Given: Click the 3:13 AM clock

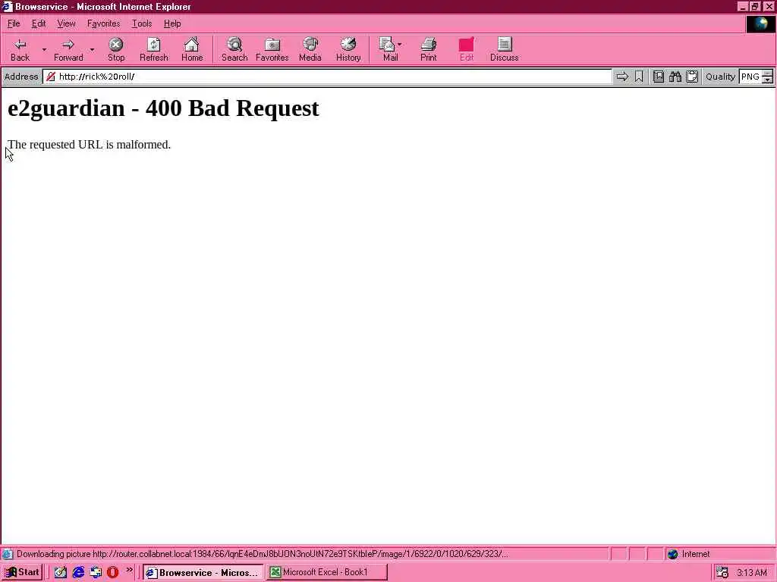Looking at the screenshot, I should tap(752, 573).
